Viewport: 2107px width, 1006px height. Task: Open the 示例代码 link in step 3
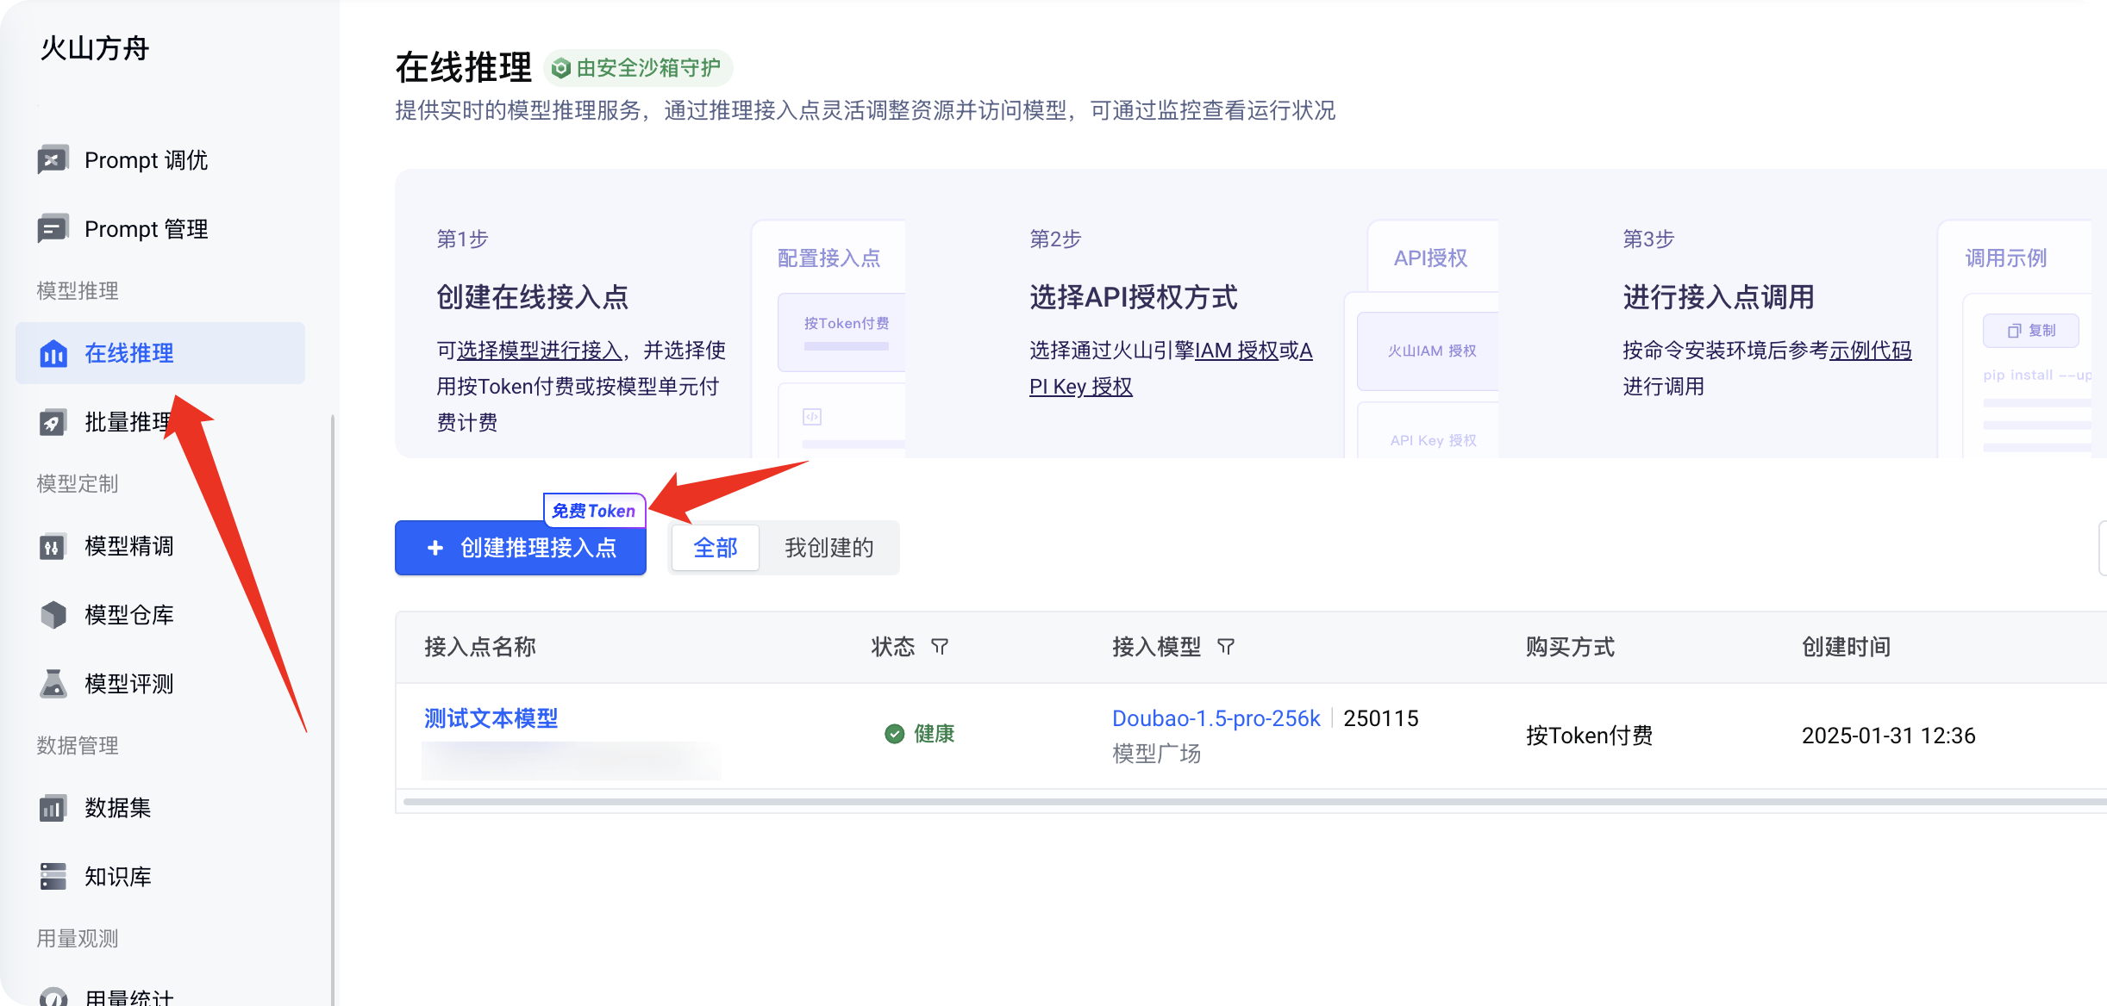[x=1870, y=351]
